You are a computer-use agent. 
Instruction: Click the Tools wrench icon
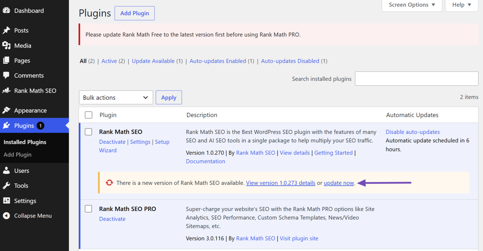(x=6, y=186)
